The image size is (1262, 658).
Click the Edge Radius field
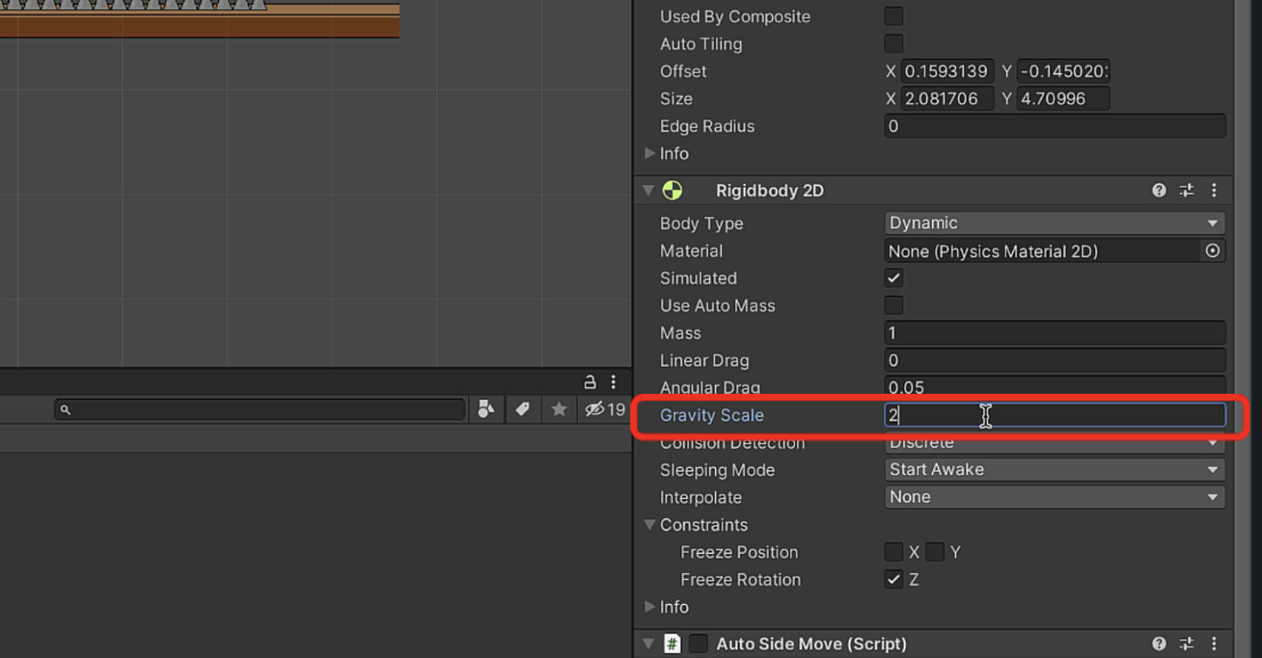pyautogui.click(x=1055, y=126)
